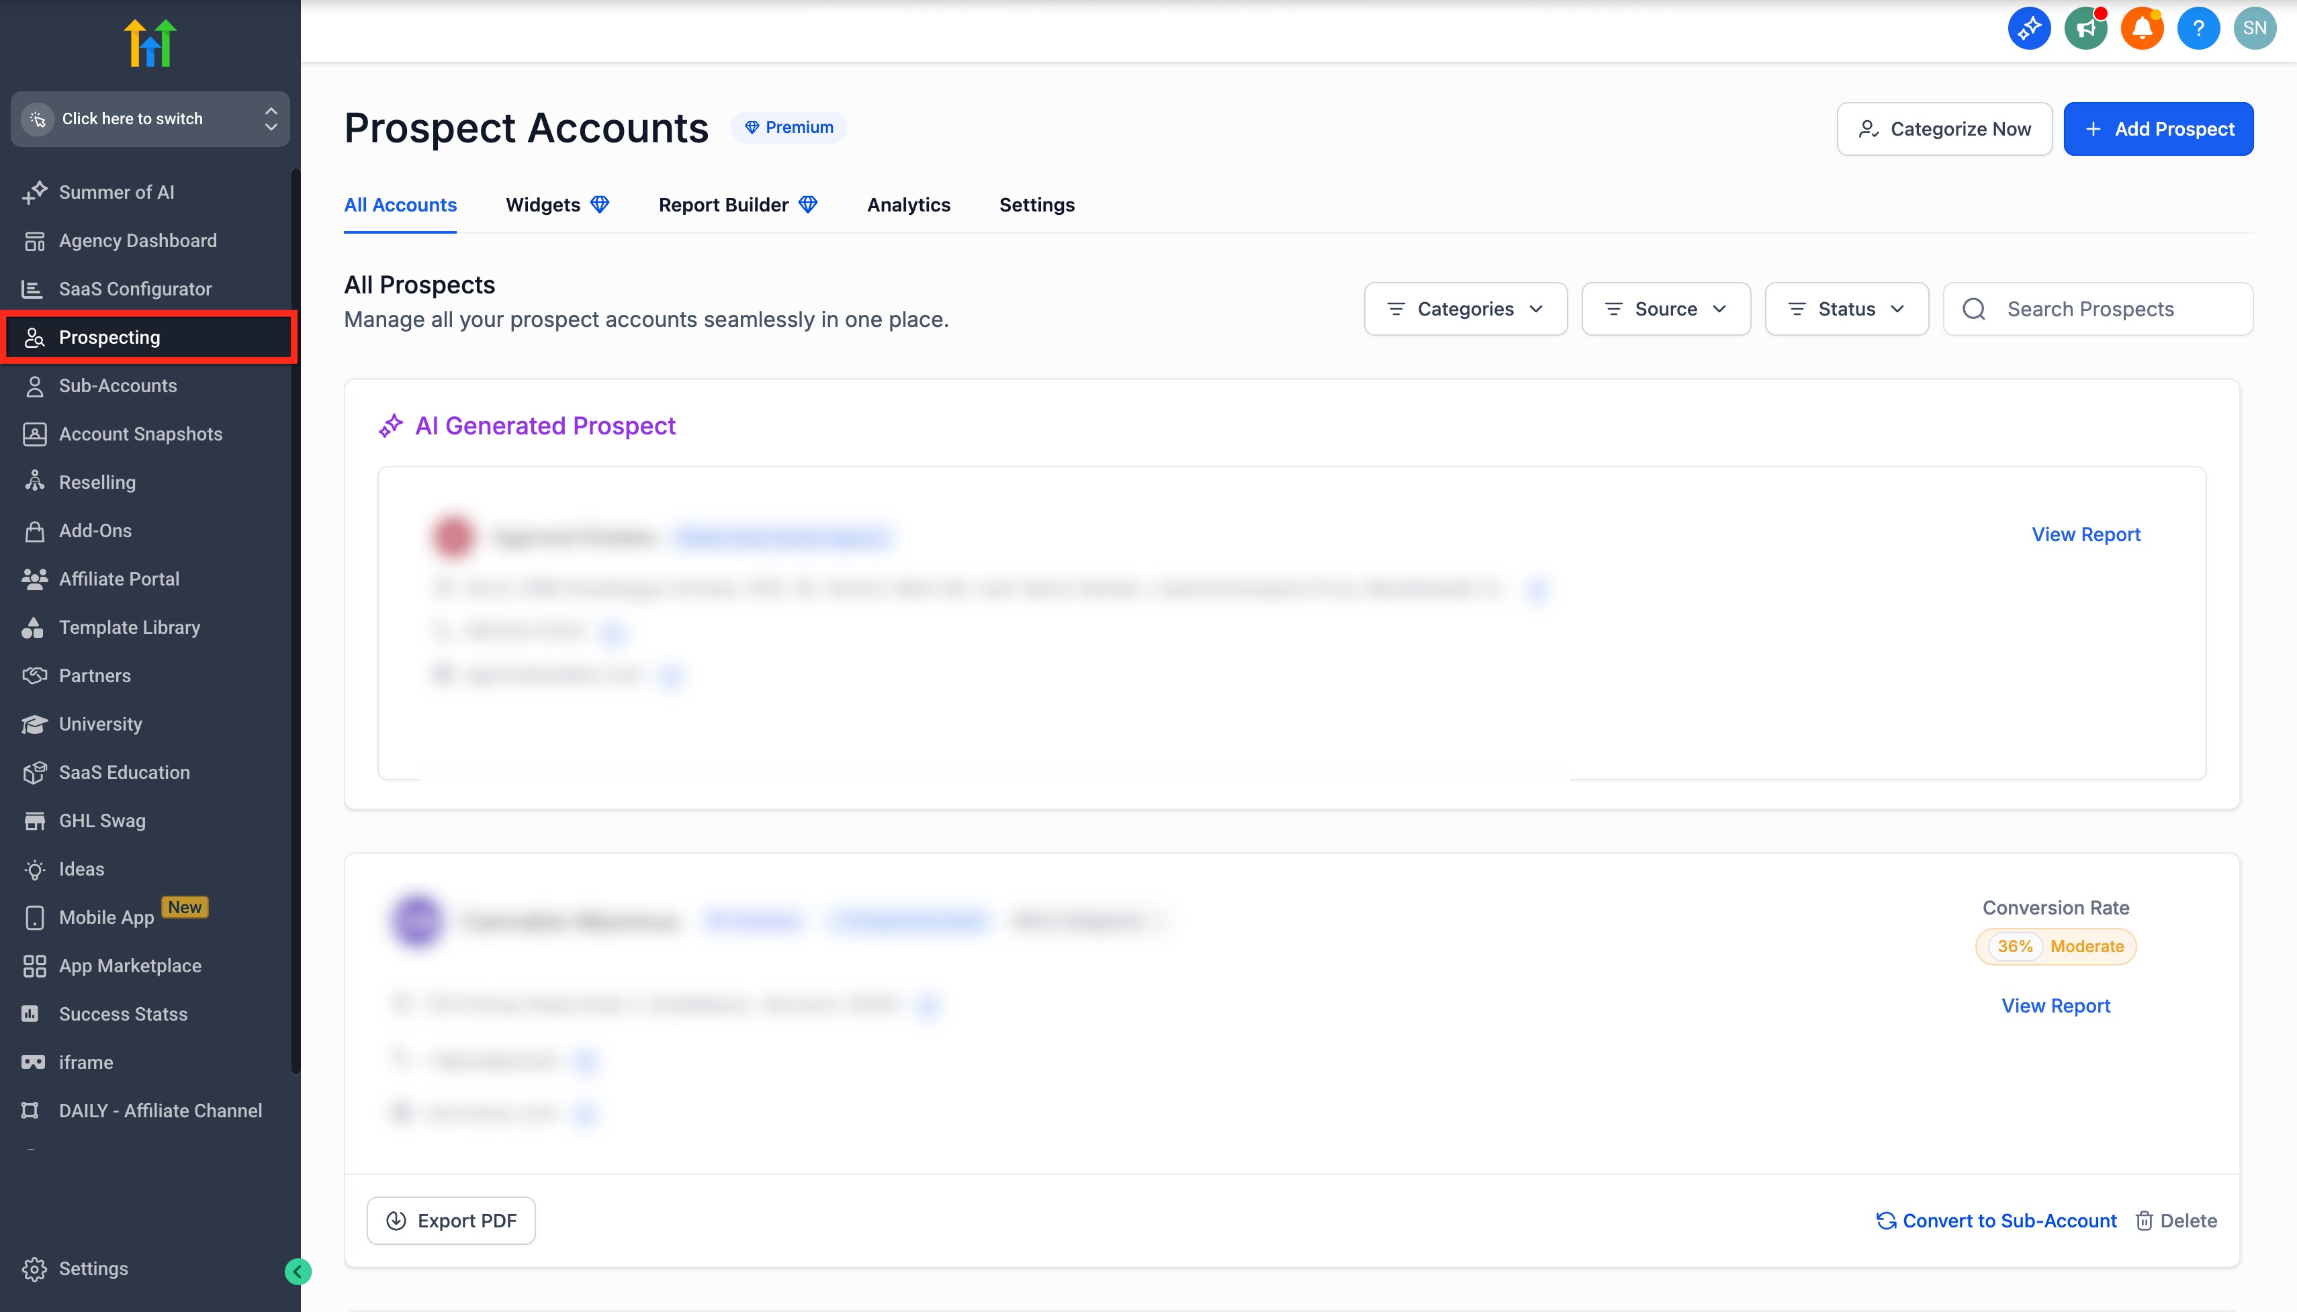
Task: Open Settings gear in sidebar
Action: (x=93, y=1269)
